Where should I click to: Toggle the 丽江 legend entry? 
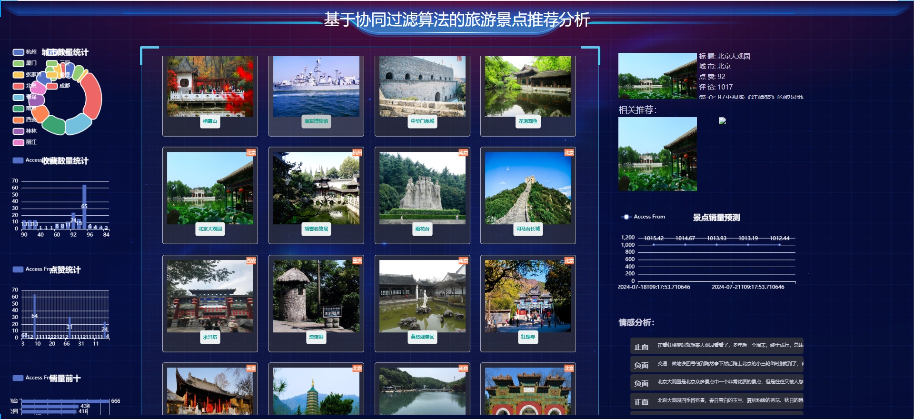(24, 142)
